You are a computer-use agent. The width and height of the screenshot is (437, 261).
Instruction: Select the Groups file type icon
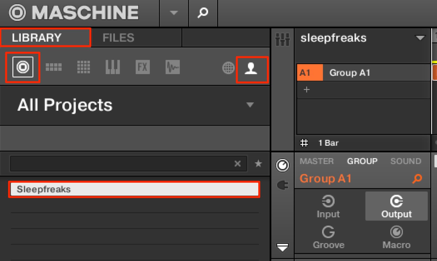tap(54, 67)
